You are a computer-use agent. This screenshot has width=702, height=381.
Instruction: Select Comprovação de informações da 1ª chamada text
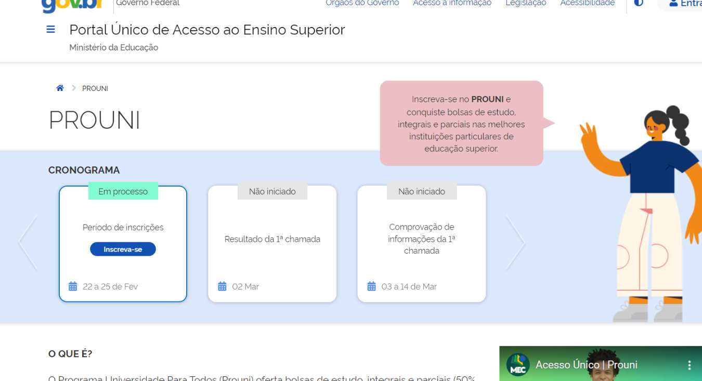[422, 239]
